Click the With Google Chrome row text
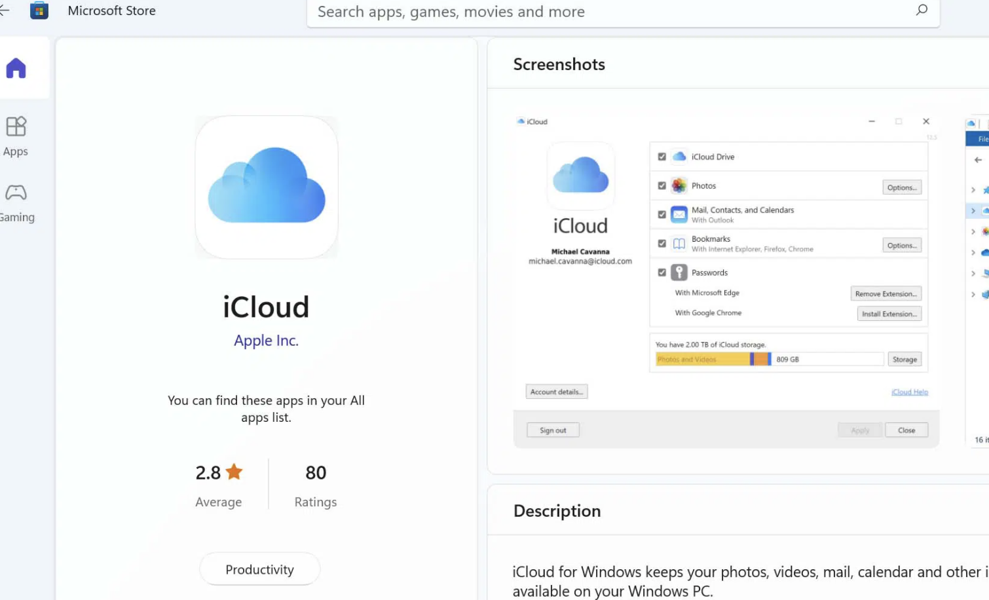The height and width of the screenshot is (600, 989). point(708,313)
